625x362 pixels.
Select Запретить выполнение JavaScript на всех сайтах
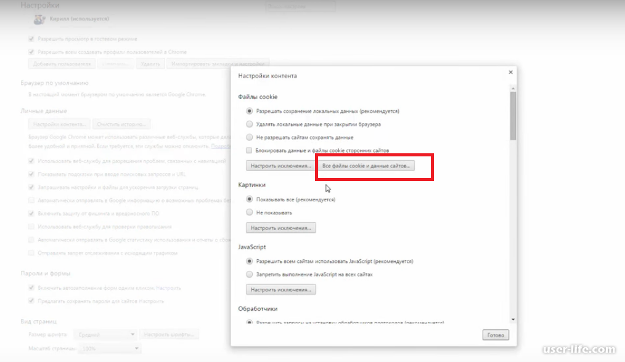[249, 275]
